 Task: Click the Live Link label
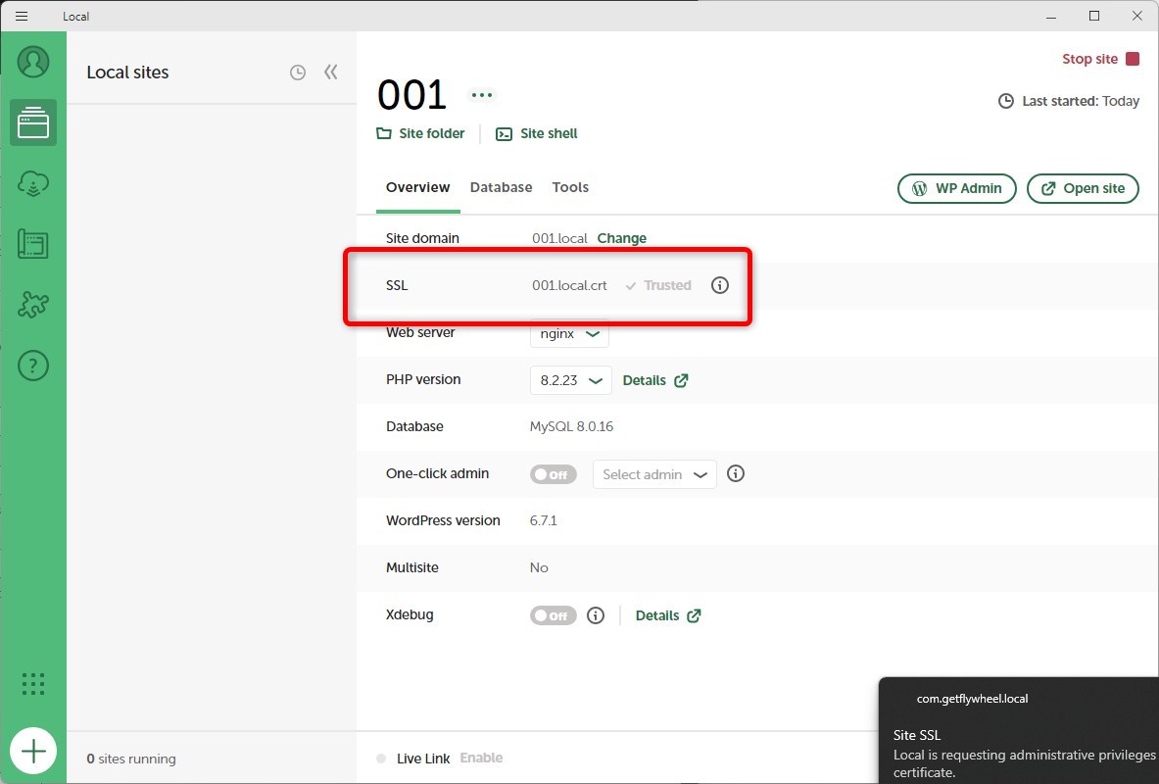(x=423, y=759)
